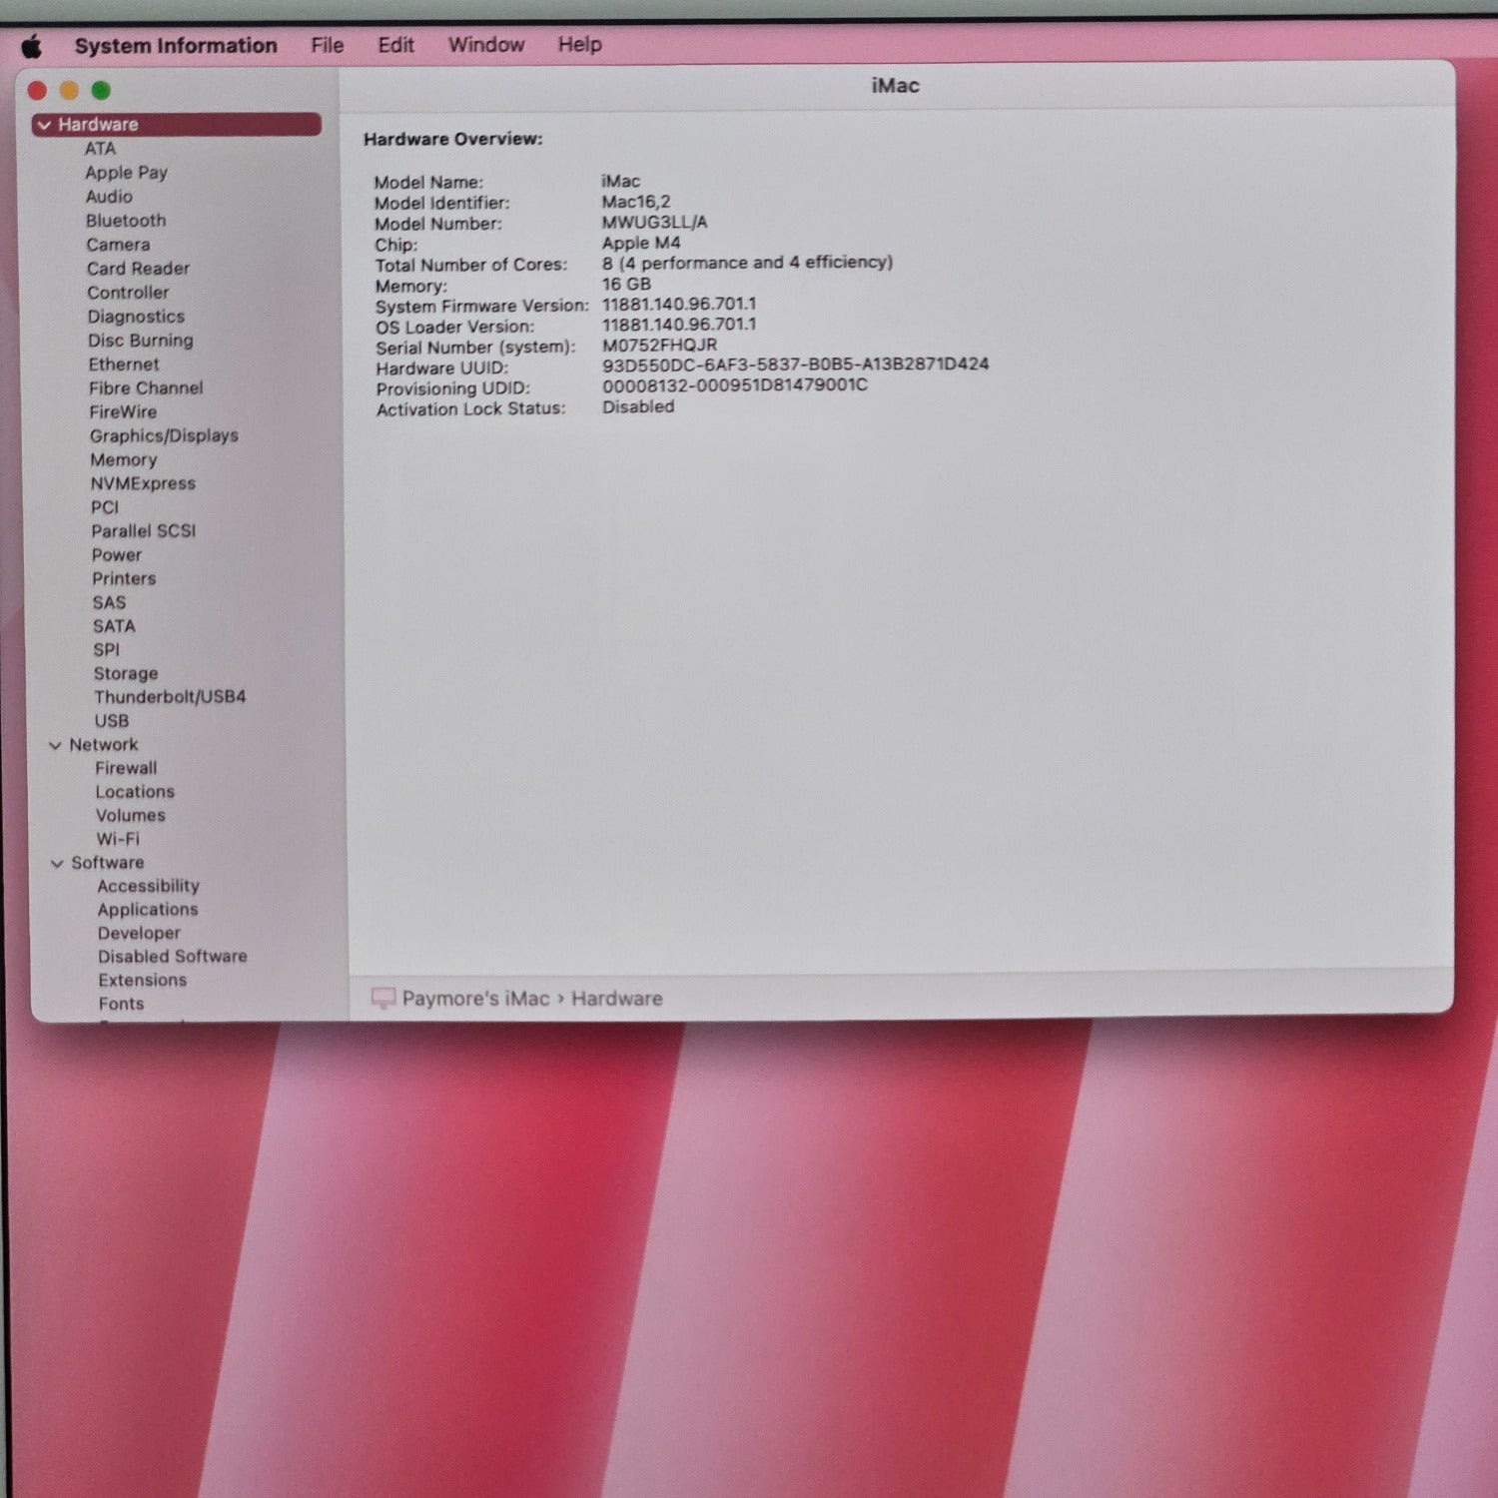Open the File menu
1498x1498 pixels.
point(327,45)
